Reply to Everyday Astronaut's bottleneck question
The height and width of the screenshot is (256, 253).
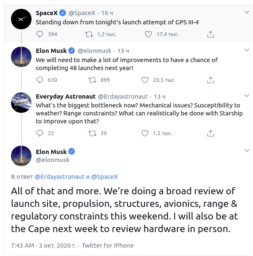tap(40, 133)
